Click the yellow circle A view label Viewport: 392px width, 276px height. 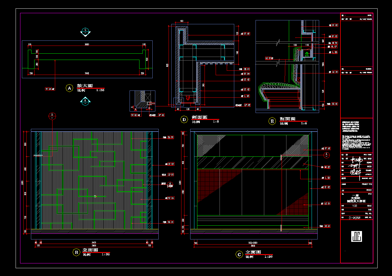(69, 88)
